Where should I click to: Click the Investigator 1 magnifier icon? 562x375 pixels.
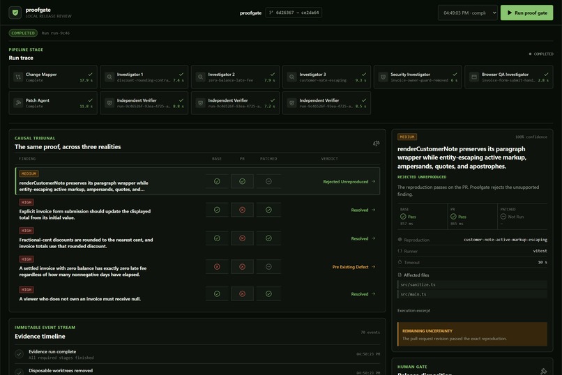coord(109,77)
